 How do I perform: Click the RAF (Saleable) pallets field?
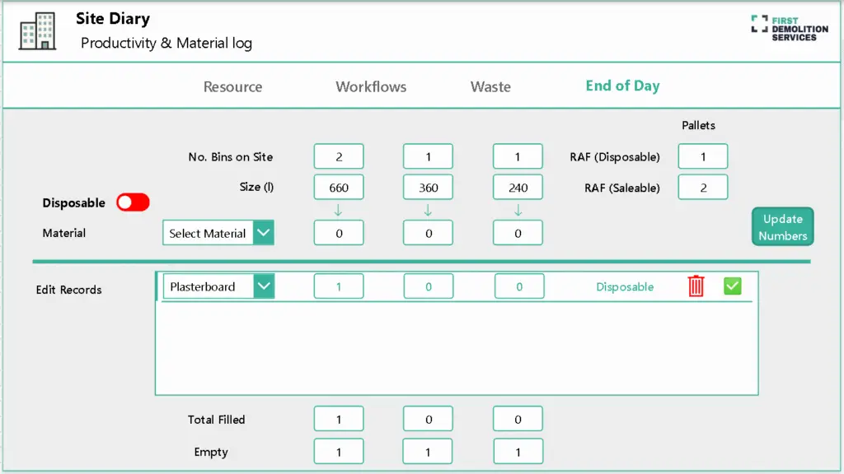point(702,188)
